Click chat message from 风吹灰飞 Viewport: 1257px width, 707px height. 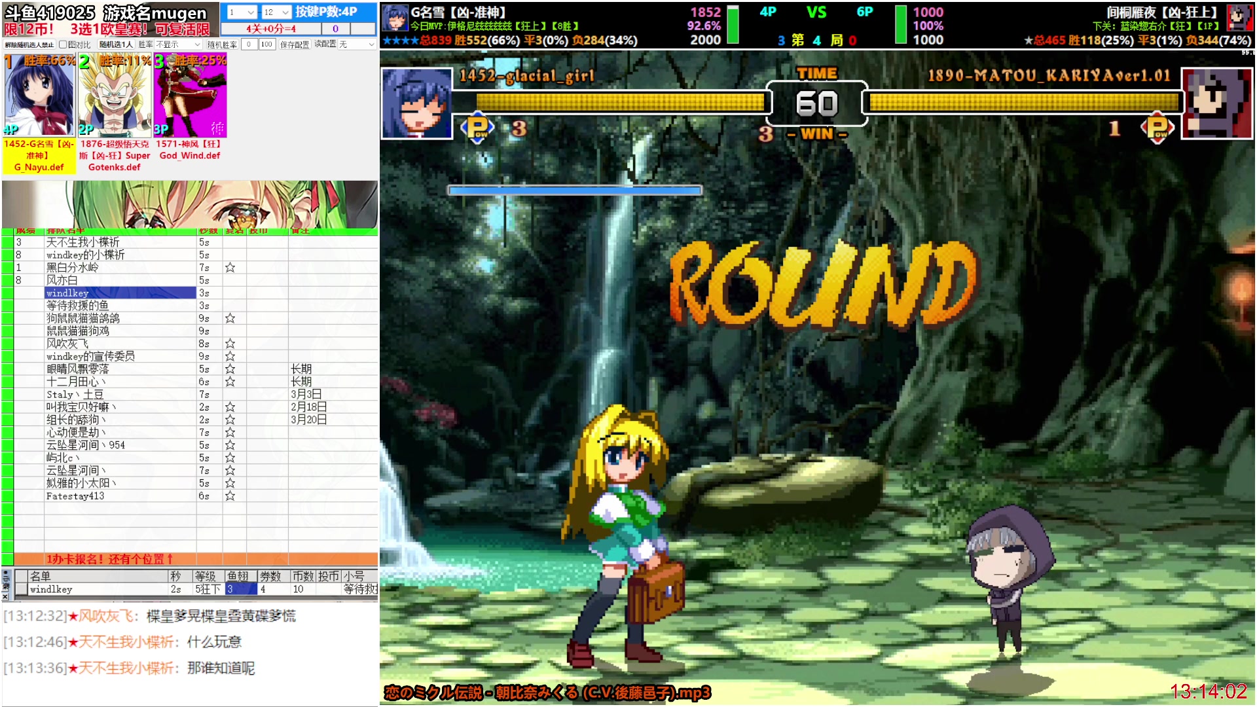[149, 616]
